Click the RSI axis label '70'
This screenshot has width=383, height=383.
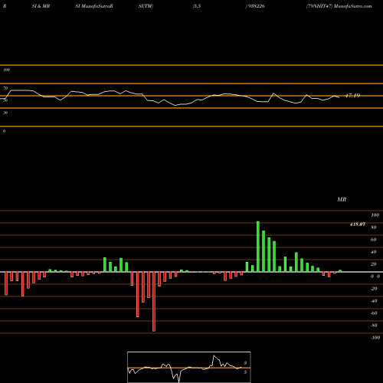tap(5, 88)
